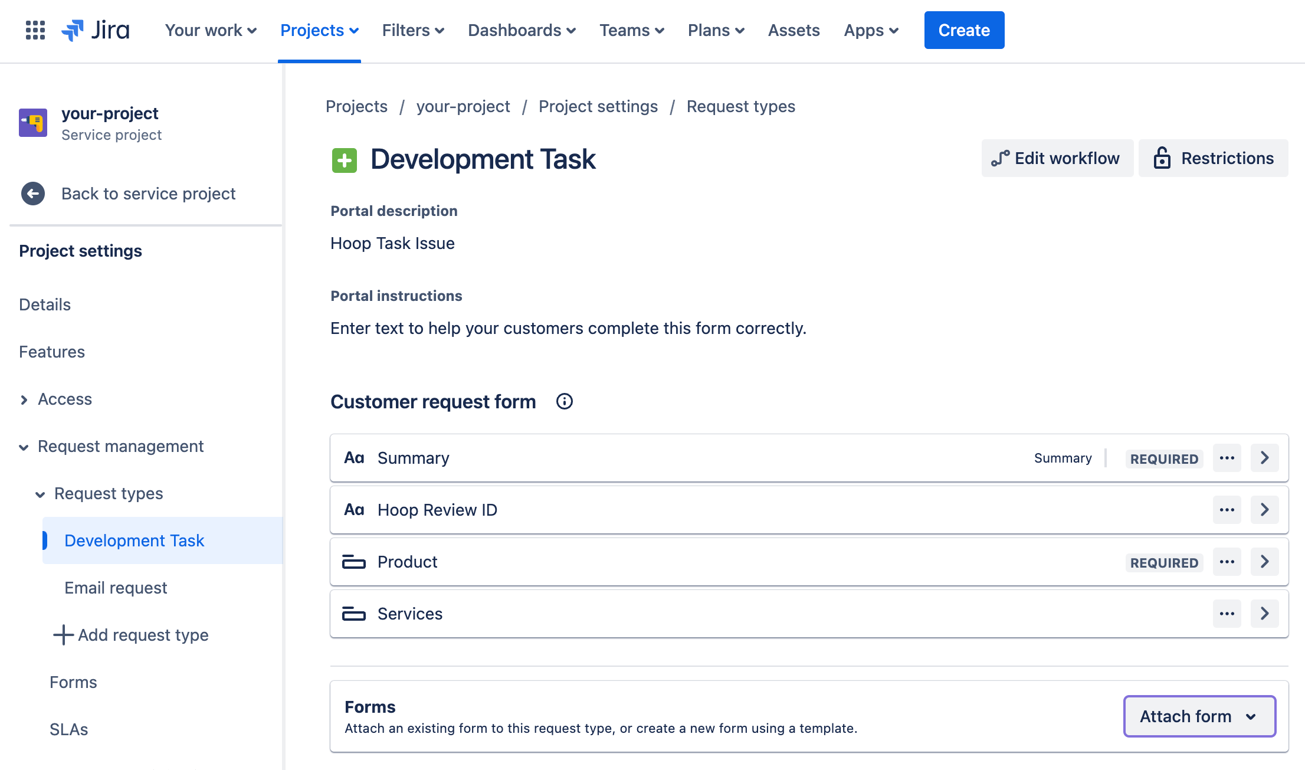Open the Restrictions lock button
The image size is (1305, 770).
point(1213,158)
